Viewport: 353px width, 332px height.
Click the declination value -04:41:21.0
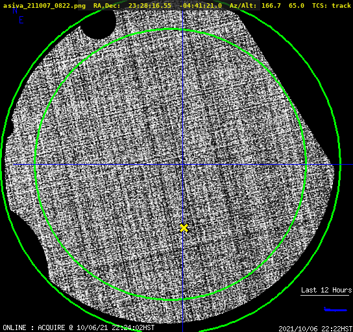click(201, 5)
